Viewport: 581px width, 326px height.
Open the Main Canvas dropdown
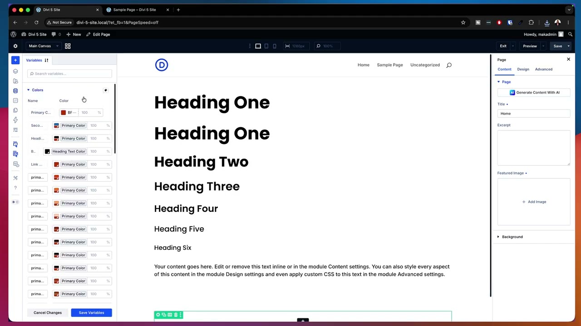pos(44,46)
